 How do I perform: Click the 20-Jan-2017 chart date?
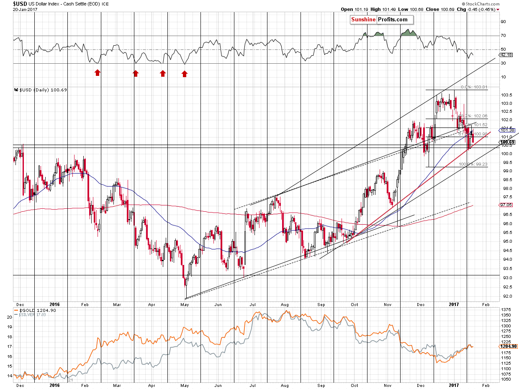pos(24,9)
